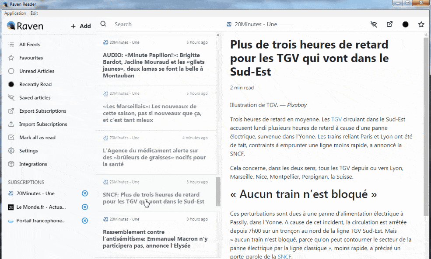Click the Unread Articles circle icon
Viewport: 431px width, 259px height.
11,71
